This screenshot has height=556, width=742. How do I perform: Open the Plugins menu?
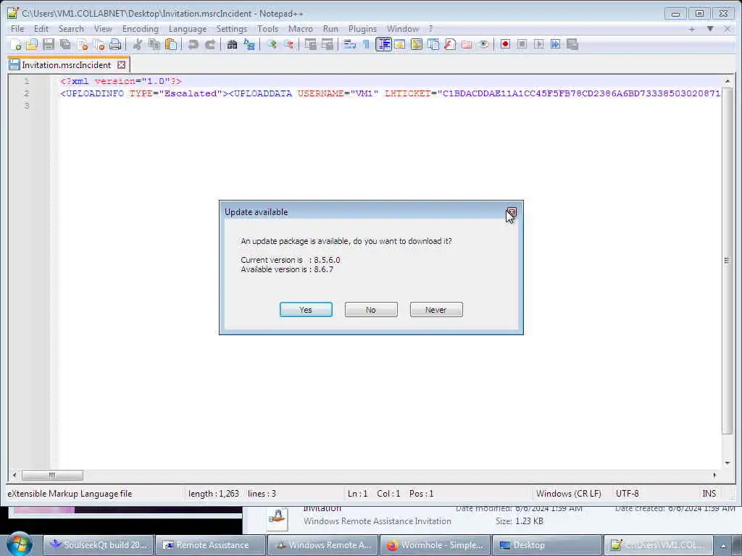(362, 29)
